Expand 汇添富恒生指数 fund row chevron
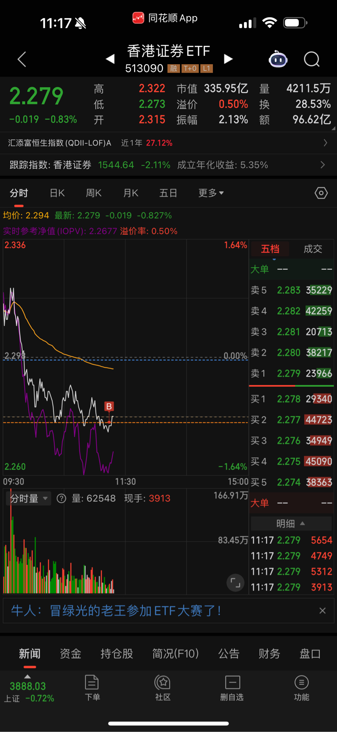 [x=325, y=143]
